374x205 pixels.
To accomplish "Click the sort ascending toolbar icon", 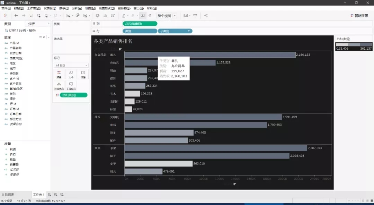I will [105, 16].
